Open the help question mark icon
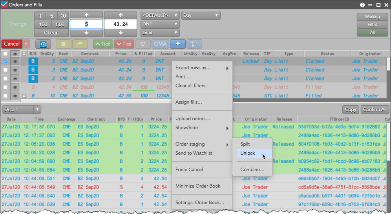 tap(362, 5)
